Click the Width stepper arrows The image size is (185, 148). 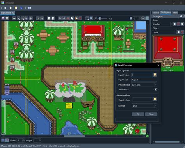click(23, 140)
